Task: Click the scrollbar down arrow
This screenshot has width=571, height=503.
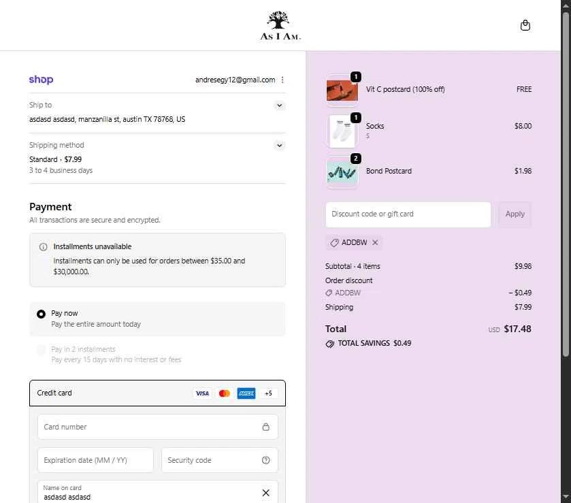Action: pyautogui.click(x=566, y=497)
